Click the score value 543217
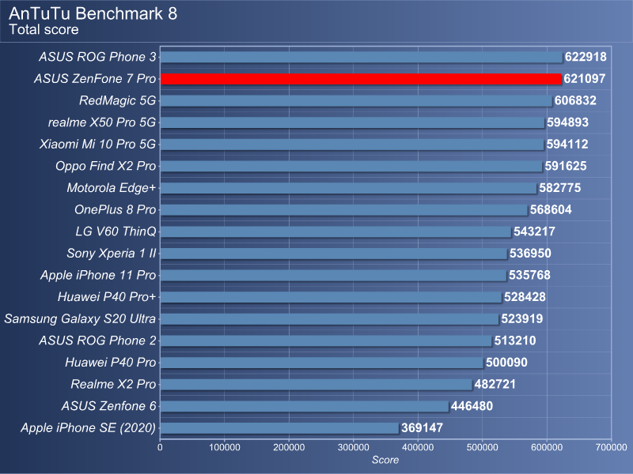The image size is (633, 474). tap(535, 231)
